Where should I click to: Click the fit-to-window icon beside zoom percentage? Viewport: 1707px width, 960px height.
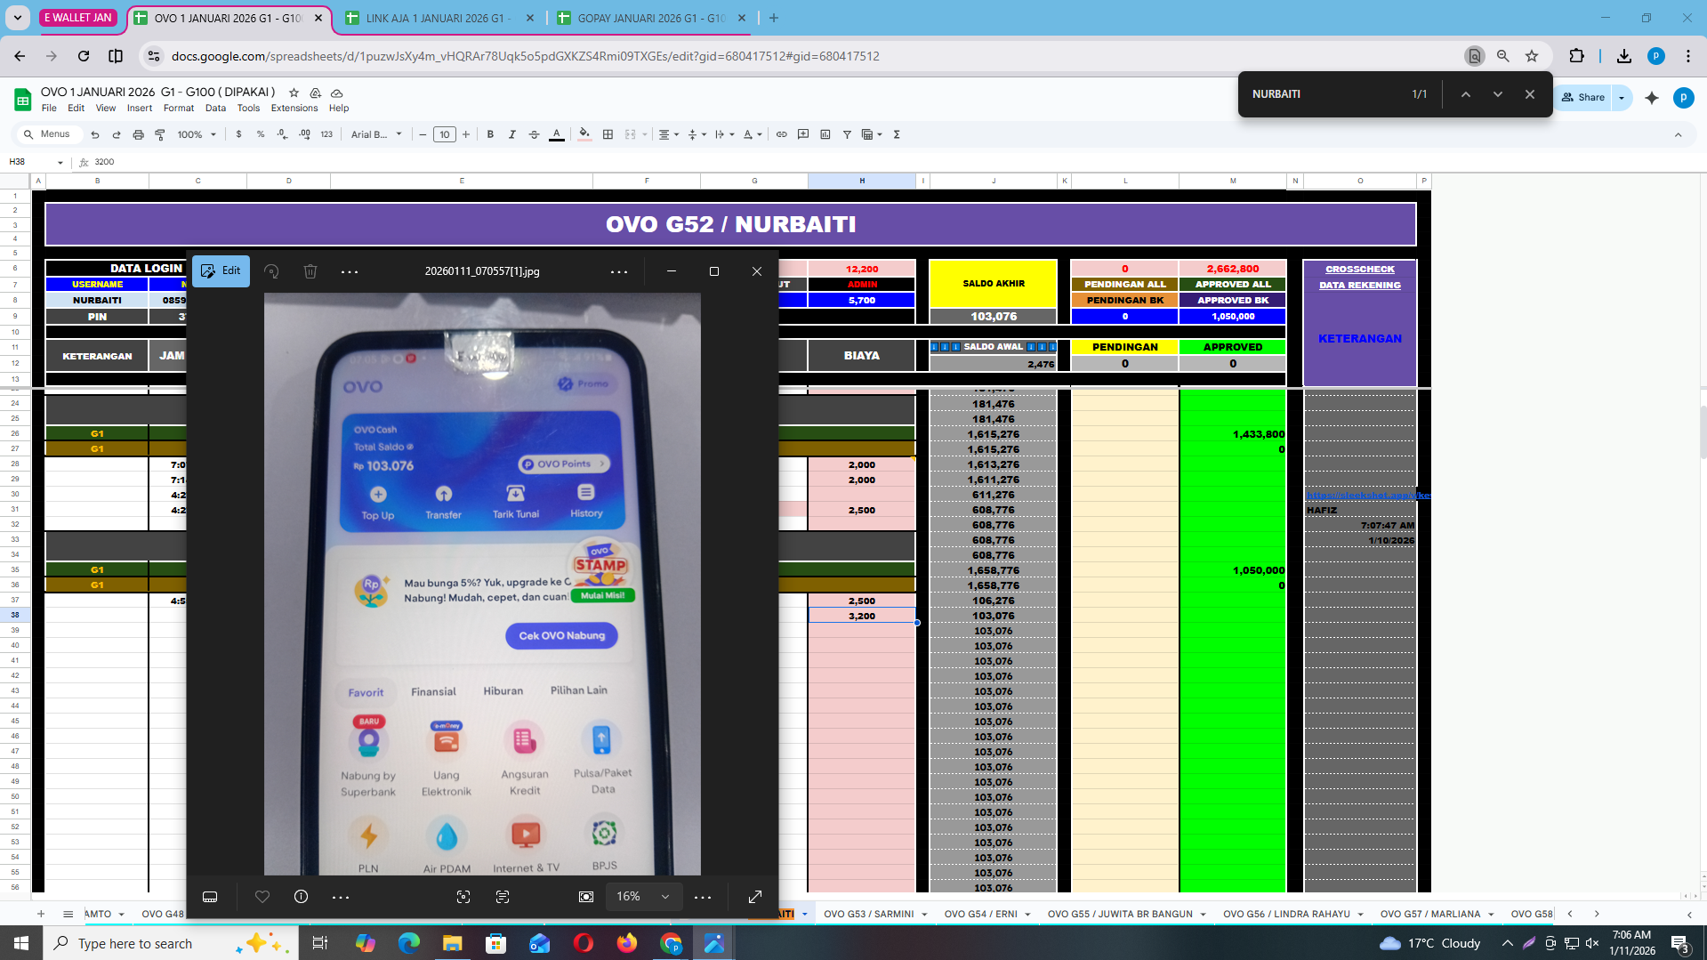(586, 897)
